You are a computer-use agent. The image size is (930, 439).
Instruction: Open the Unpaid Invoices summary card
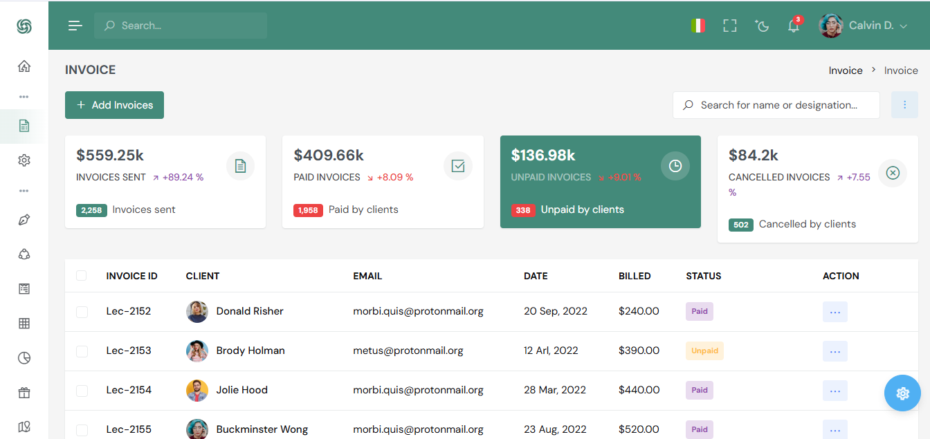tap(600, 181)
